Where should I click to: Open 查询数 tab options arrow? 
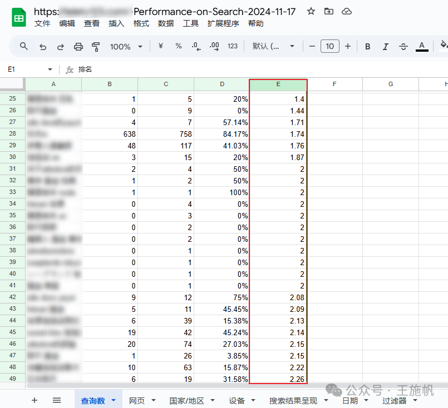[x=114, y=400]
